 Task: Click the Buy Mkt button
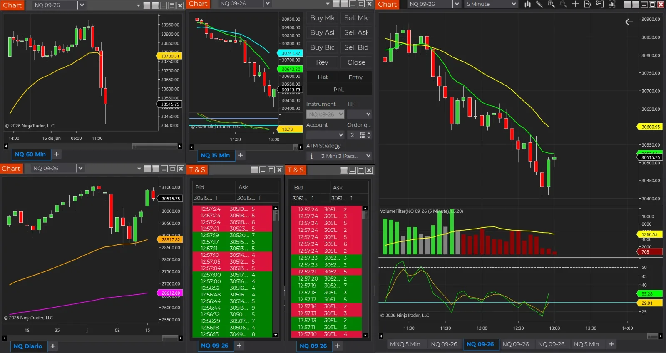[x=322, y=18]
